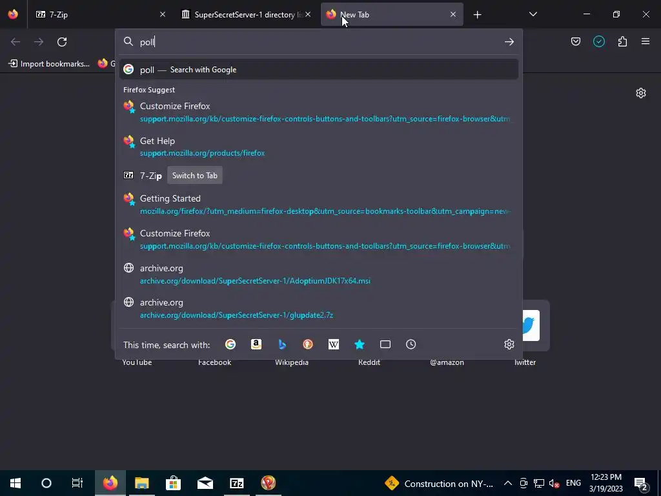Close the New Tab tab
The image size is (661, 496).
click(x=453, y=14)
